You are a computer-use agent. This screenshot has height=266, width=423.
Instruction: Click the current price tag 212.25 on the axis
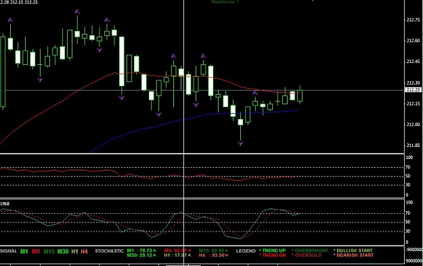pyautogui.click(x=413, y=90)
